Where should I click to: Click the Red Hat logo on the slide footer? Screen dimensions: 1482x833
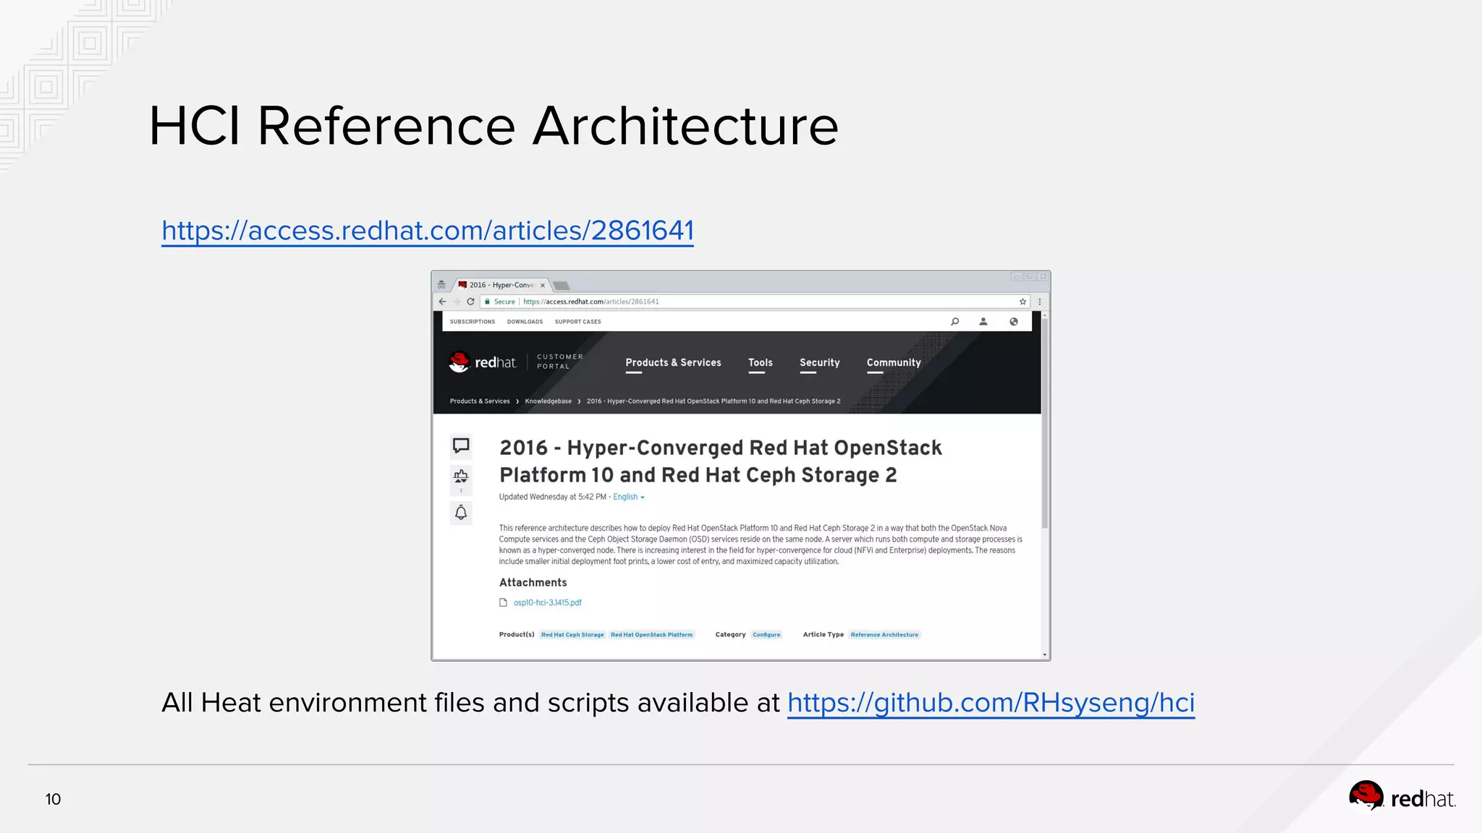[x=1402, y=798]
